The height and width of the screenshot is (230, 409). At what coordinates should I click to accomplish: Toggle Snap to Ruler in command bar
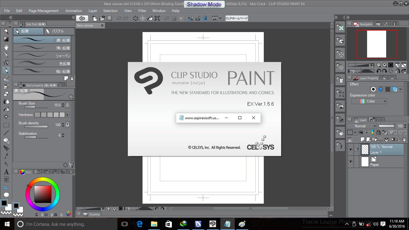click(x=190, y=18)
